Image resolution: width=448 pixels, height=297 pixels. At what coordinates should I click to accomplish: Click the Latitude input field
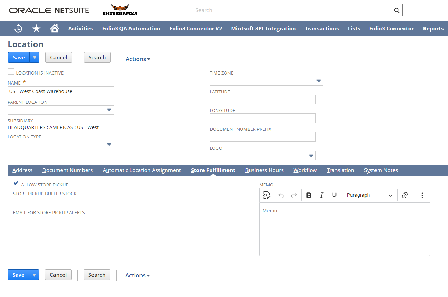coord(263,100)
